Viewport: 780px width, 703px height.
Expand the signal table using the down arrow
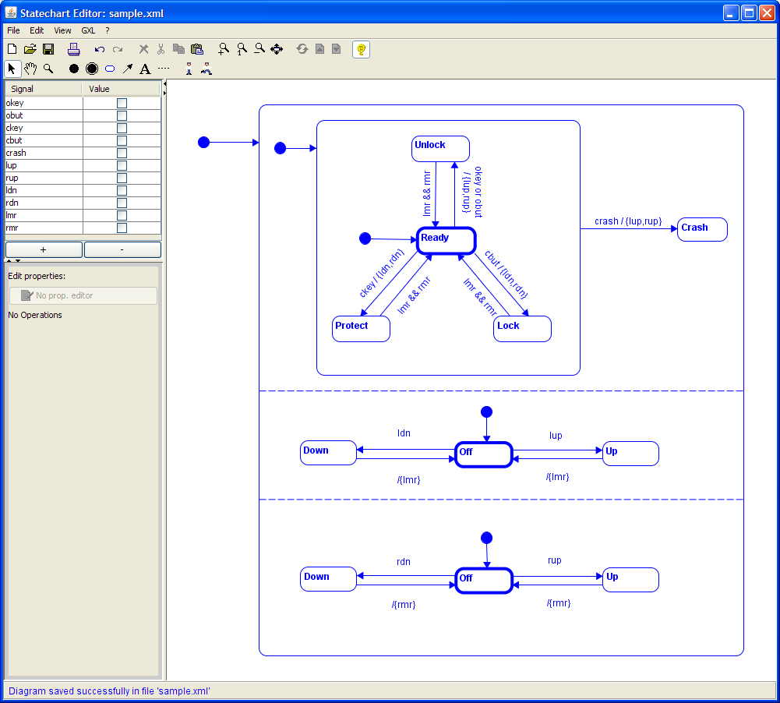pyautogui.click(x=18, y=260)
